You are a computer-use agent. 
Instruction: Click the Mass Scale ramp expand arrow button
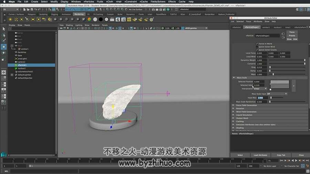(x=293, y=86)
